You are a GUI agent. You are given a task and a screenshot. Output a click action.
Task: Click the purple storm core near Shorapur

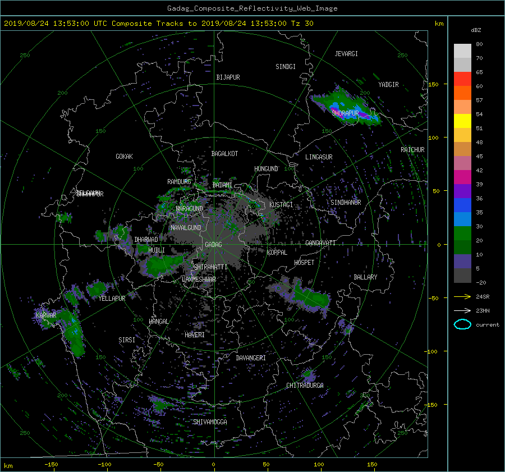[x=363, y=114]
